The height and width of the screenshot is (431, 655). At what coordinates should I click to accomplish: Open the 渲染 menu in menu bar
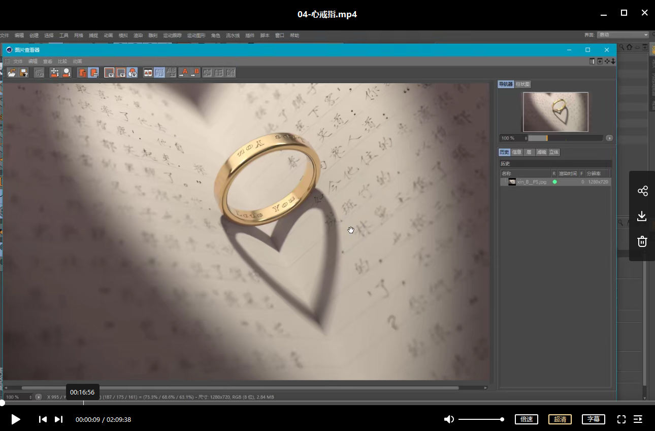[x=138, y=35]
